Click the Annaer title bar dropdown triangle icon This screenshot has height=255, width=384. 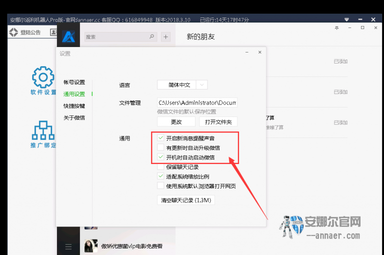346,19
